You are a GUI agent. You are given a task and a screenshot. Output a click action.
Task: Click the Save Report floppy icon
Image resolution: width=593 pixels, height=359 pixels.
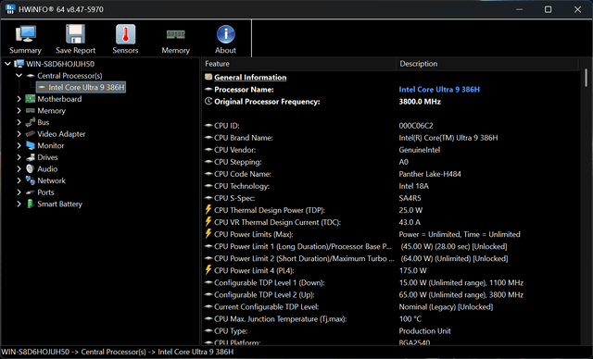click(x=75, y=34)
